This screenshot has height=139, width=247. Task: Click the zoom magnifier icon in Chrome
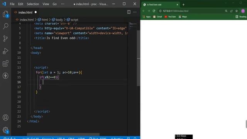click(x=226, y=11)
